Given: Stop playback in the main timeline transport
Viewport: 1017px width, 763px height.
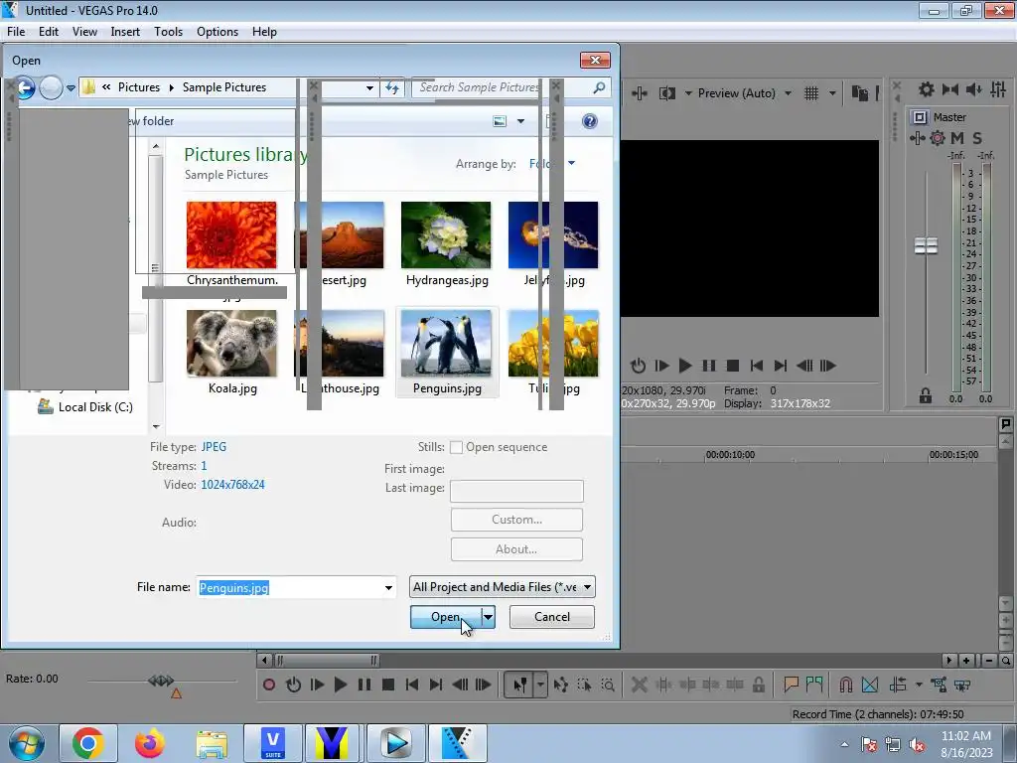Looking at the screenshot, I should 388,685.
